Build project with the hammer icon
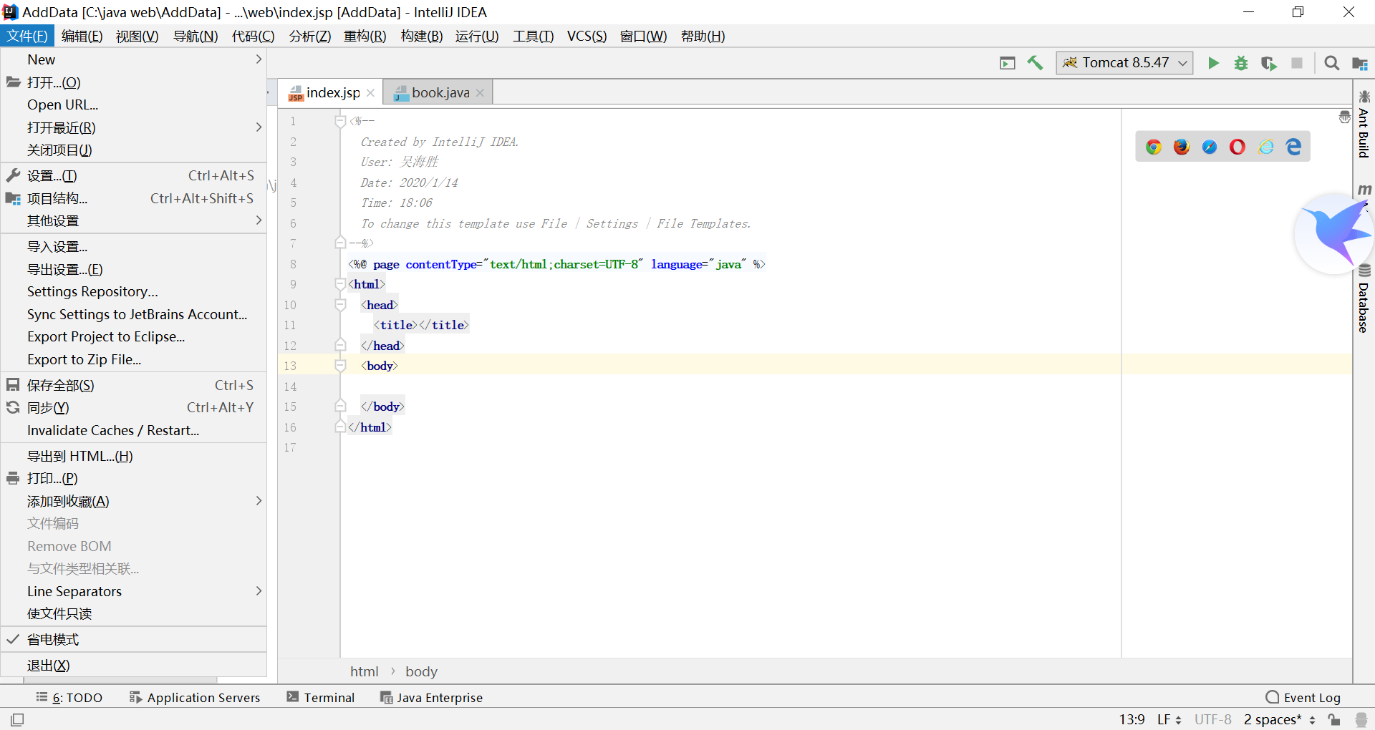 [x=1035, y=63]
